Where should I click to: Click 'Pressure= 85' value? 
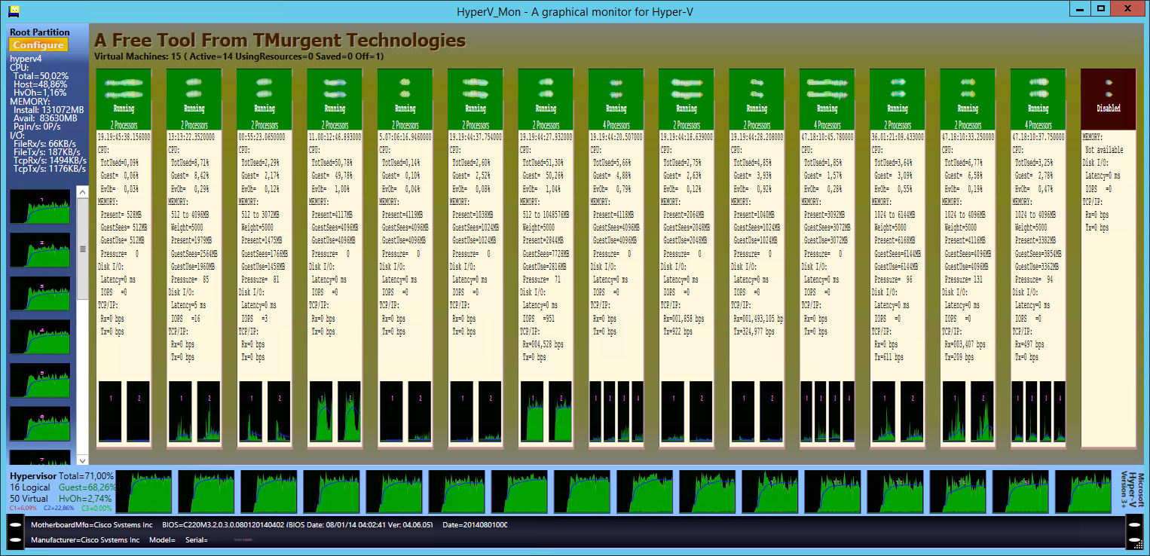[x=190, y=280]
